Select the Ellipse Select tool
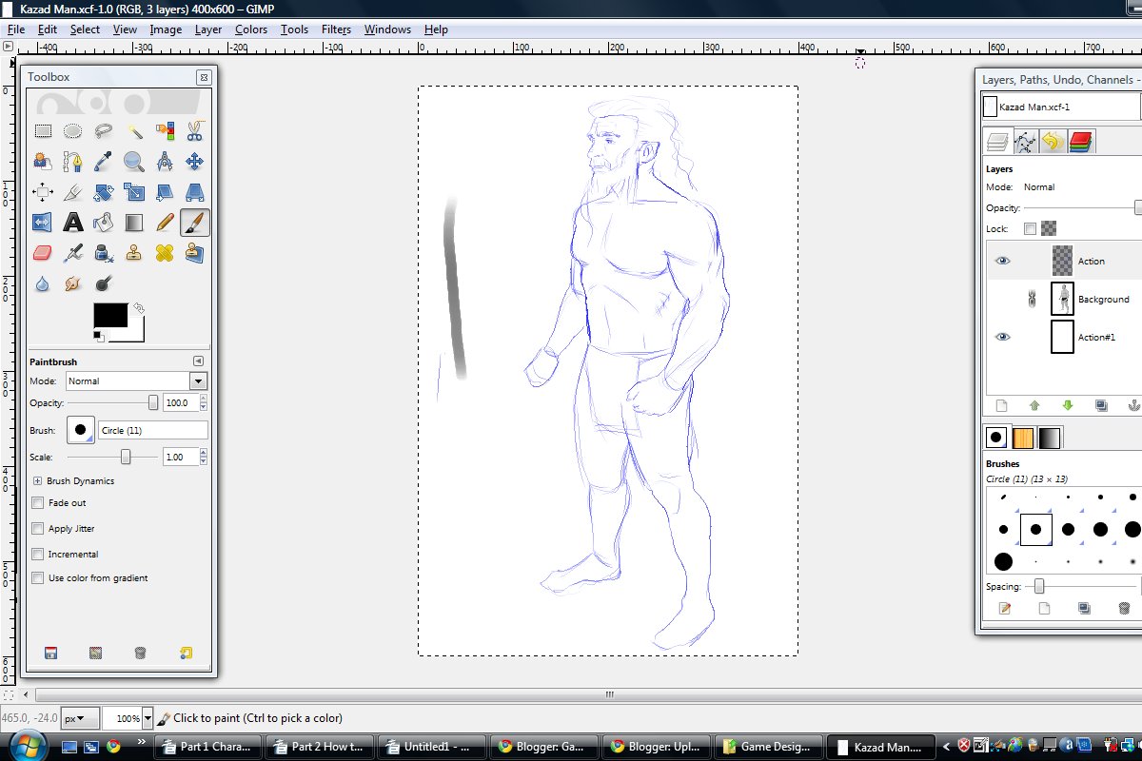This screenshot has height=761, width=1142. [x=73, y=131]
